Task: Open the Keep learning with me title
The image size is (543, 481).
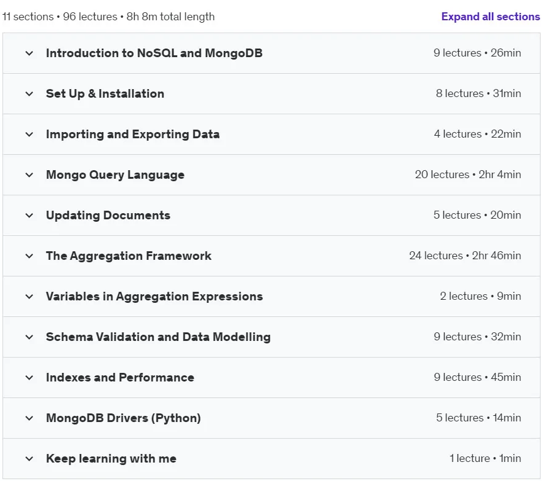Action: tap(111, 458)
